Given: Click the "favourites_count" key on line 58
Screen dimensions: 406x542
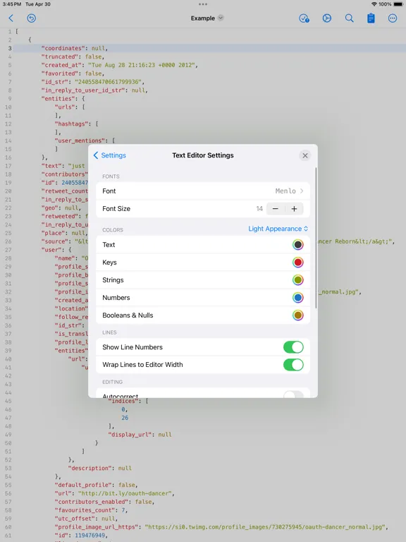Looking at the screenshot, I should pyautogui.click(x=85, y=510).
